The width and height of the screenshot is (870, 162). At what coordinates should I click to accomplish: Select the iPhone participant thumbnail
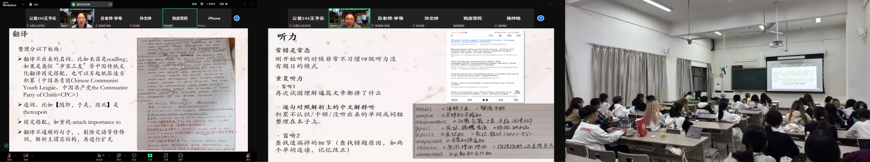coord(214,18)
